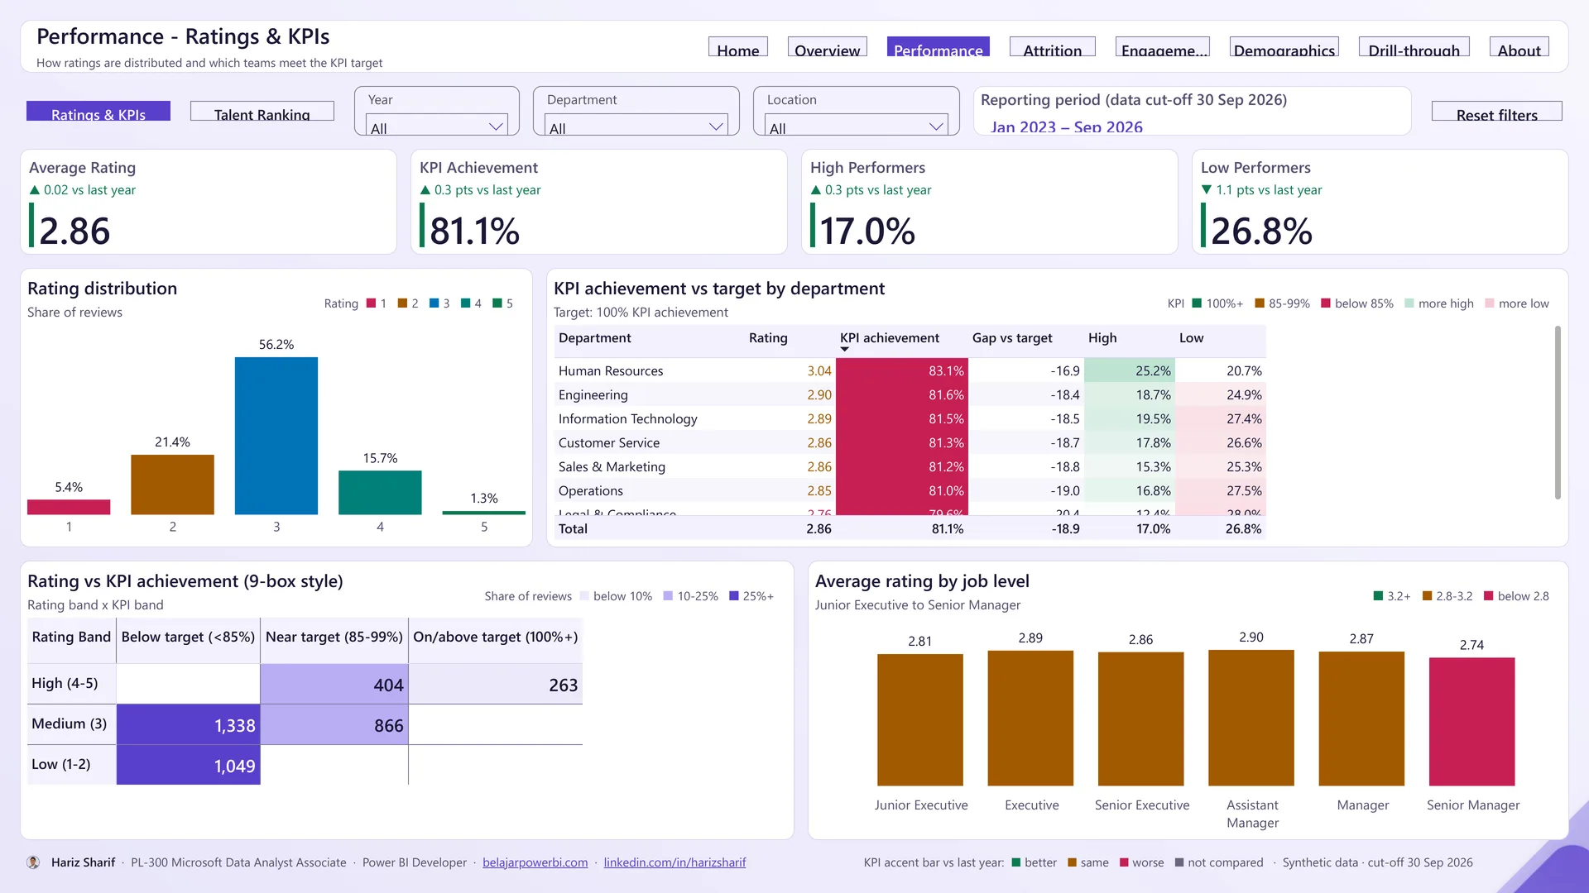Select the Performance navigation tab
This screenshot has height=893, width=1589.
[939, 47]
